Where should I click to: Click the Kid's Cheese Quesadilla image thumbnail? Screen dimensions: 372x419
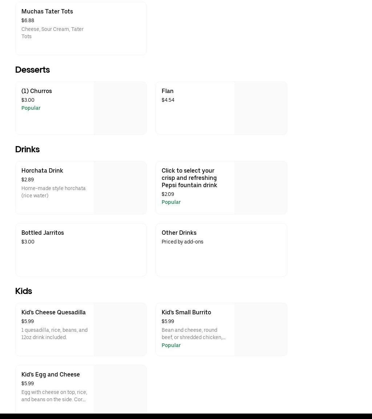[x=120, y=329]
